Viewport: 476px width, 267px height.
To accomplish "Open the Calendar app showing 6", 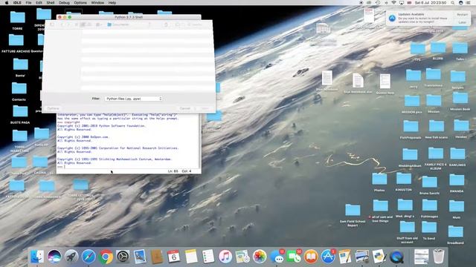I will [x=173, y=257].
